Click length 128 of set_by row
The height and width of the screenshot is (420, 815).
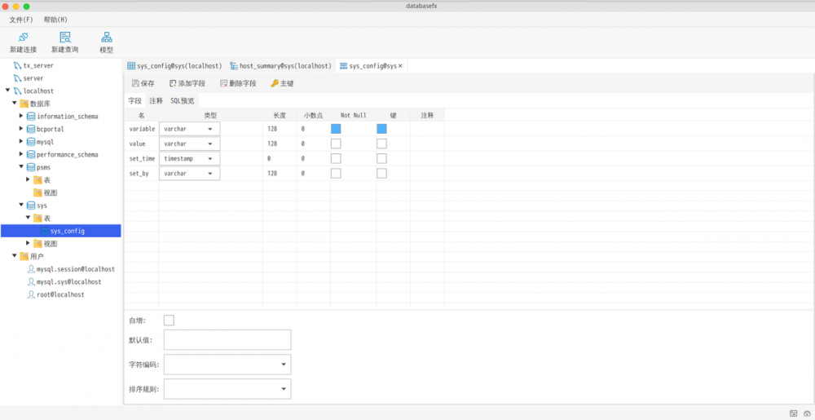[280, 173]
